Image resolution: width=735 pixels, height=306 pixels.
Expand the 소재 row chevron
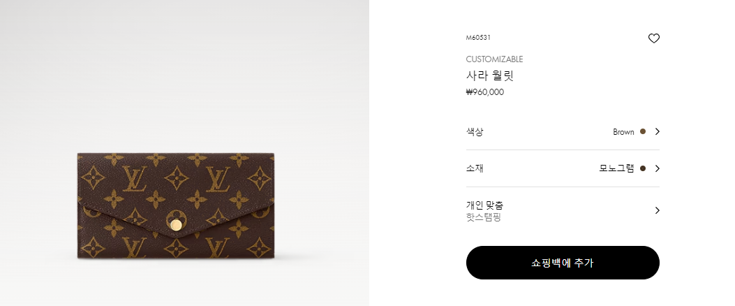click(658, 168)
